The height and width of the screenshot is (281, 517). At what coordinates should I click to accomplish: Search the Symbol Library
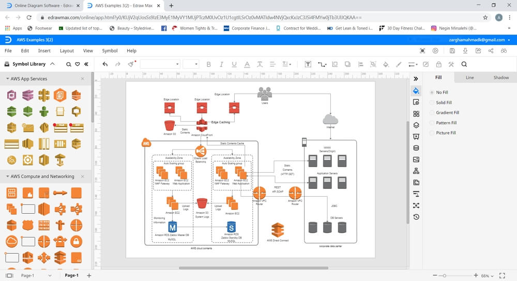68,64
